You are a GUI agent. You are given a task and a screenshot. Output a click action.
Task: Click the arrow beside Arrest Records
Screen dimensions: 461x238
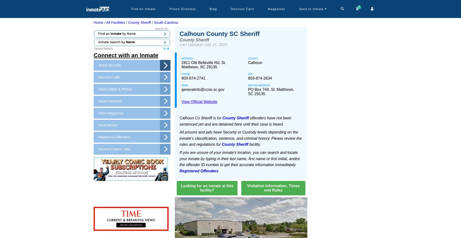[x=165, y=65]
